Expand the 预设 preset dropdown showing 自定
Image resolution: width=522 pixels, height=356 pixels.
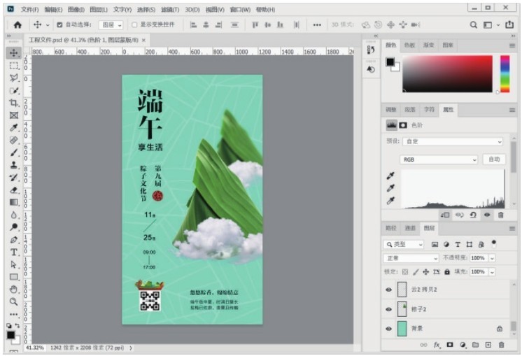pos(453,141)
